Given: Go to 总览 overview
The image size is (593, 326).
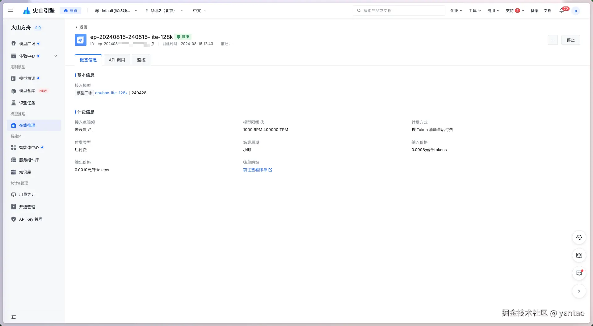Looking at the screenshot, I should pos(70,11).
